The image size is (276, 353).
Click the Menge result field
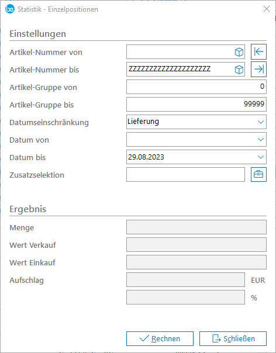coord(196,227)
